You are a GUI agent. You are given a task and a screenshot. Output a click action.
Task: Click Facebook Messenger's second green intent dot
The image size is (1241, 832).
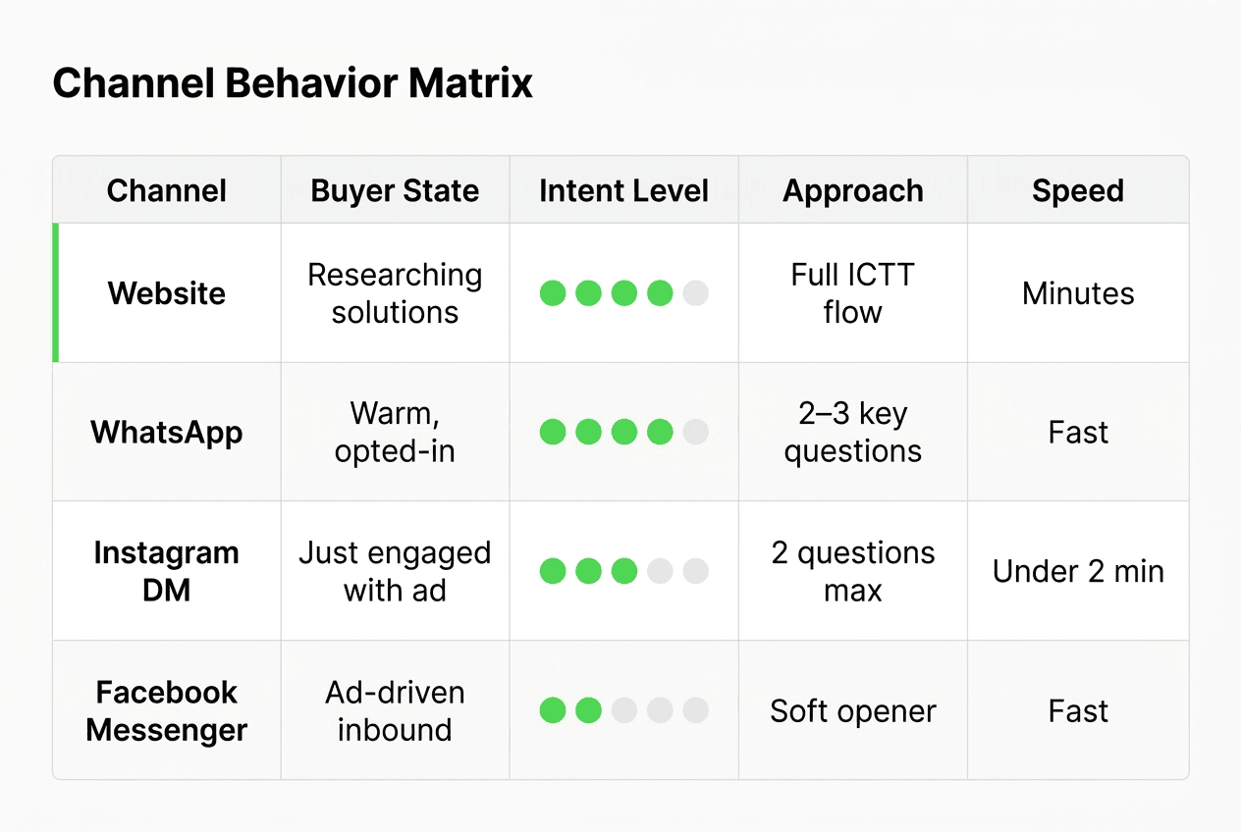click(x=588, y=710)
